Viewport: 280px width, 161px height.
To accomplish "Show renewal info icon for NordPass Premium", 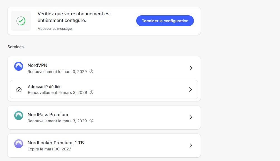I will click(x=91, y=121).
